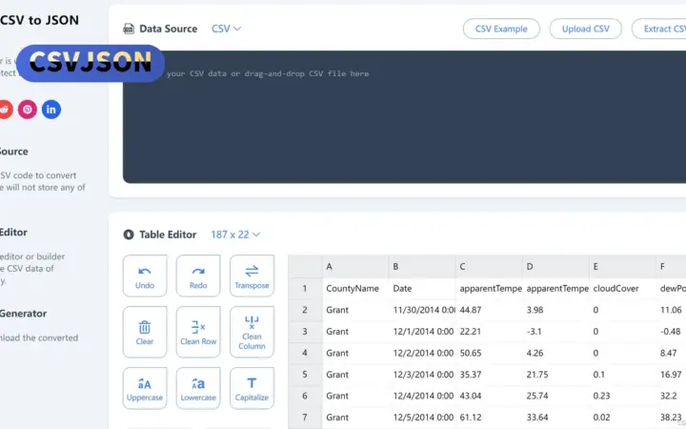The width and height of the screenshot is (686, 429).
Task: Click the cell with value 50.65
Action: tap(489, 353)
